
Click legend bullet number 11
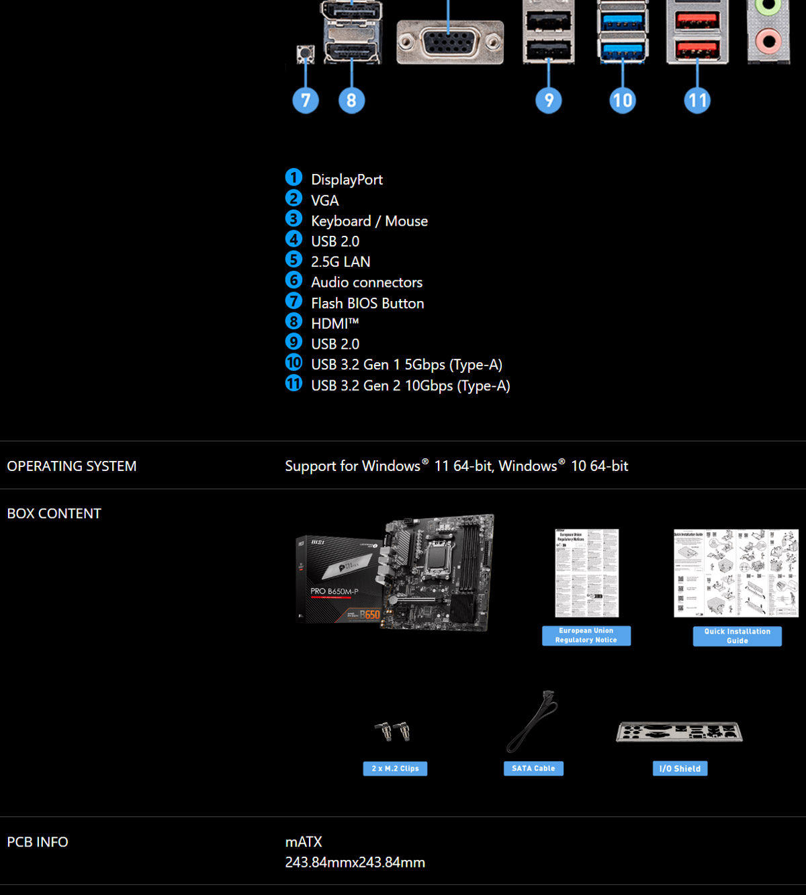click(x=294, y=383)
